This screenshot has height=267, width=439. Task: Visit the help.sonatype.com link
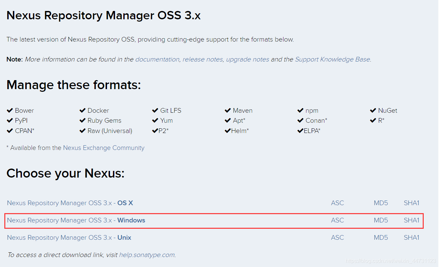147,255
